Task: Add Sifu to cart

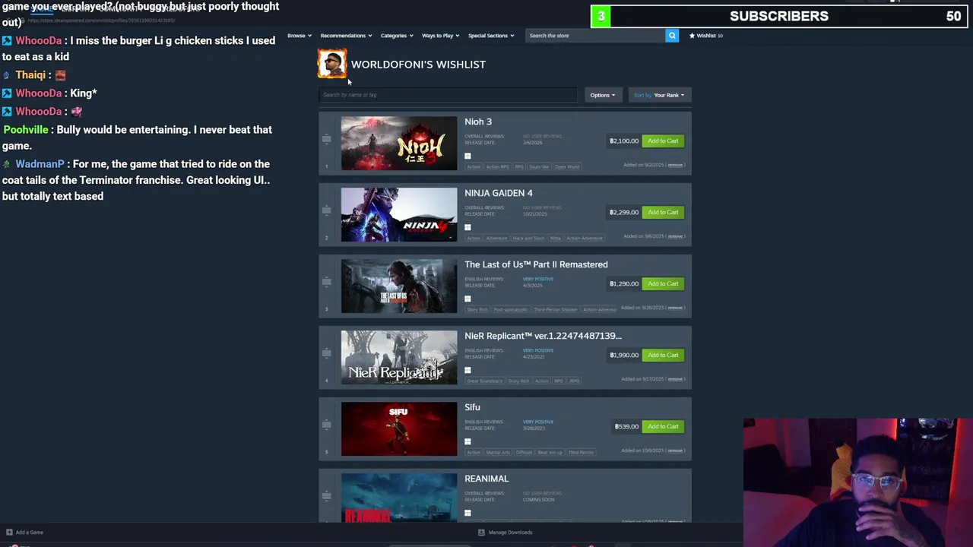Action: [663, 426]
